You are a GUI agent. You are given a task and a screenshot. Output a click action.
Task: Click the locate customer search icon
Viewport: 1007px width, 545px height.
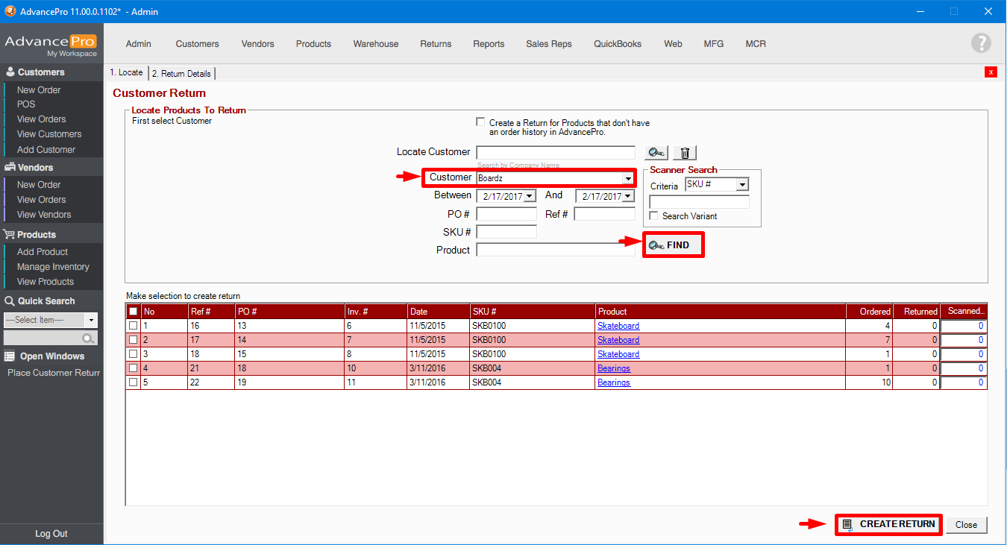(656, 153)
